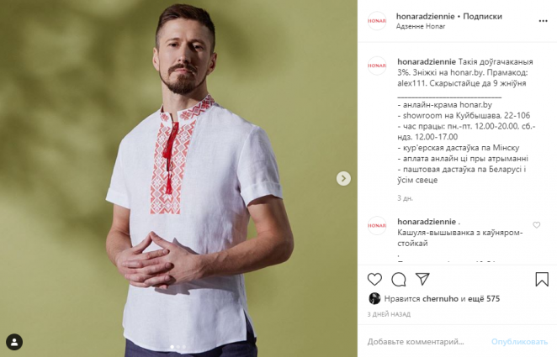Open the honaradziennie avatar beside the caption

click(377, 66)
